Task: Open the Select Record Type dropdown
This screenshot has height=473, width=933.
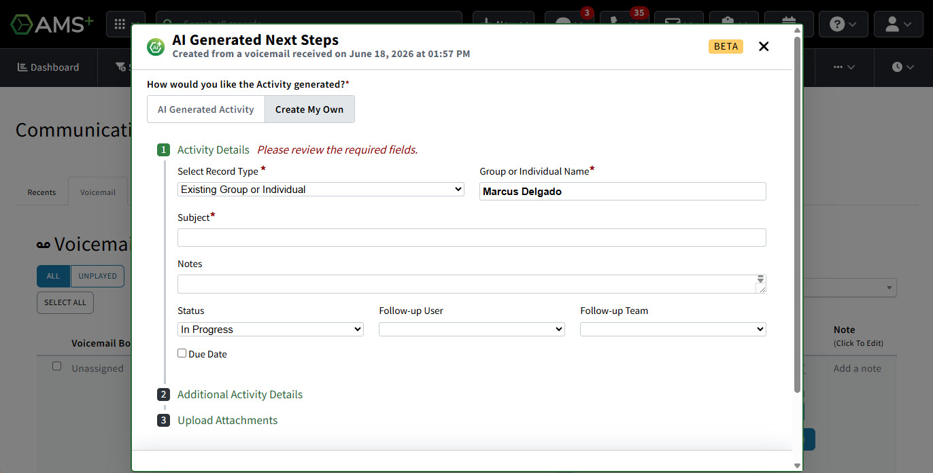Action: tap(321, 190)
